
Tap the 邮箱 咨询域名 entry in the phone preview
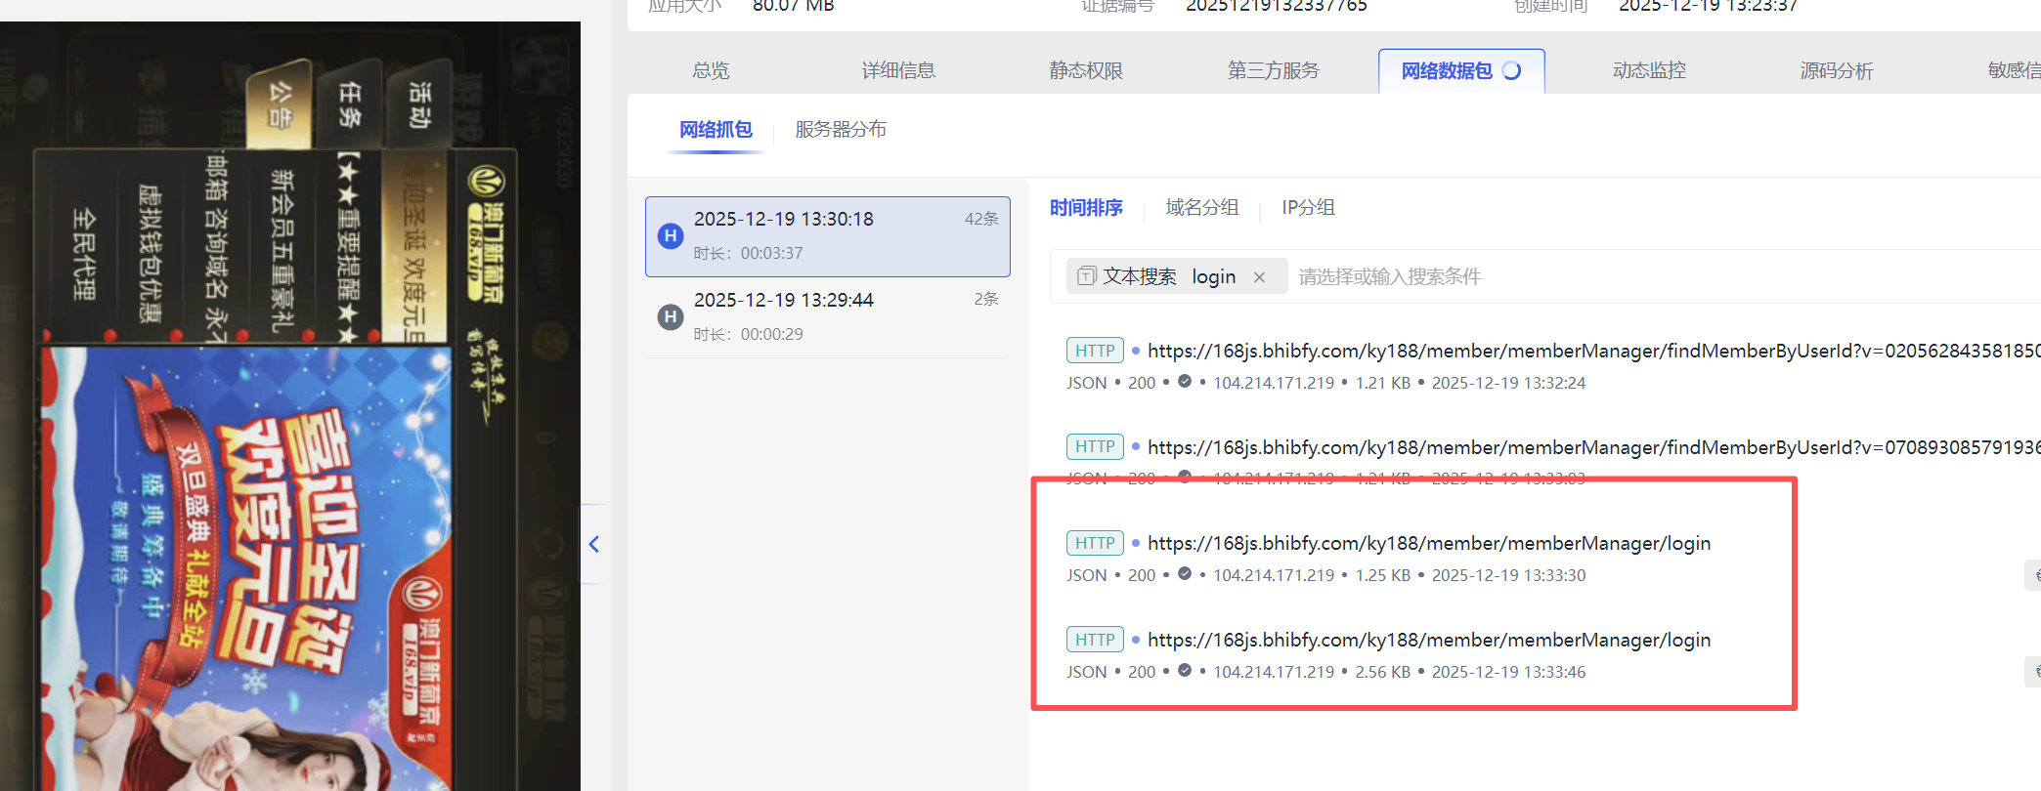pyautogui.click(x=216, y=248)
